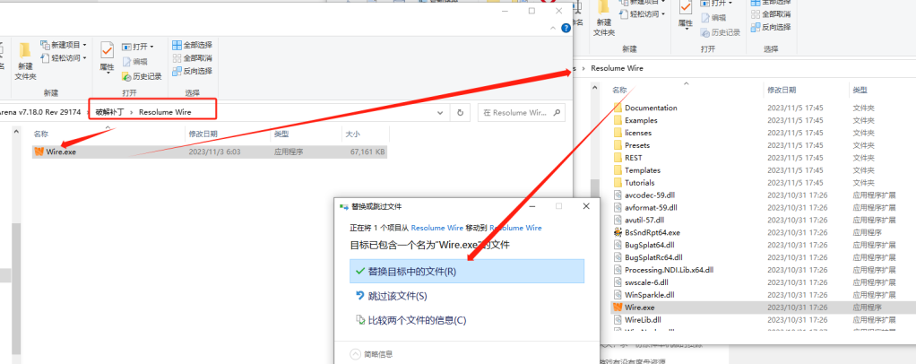The image size is (916, 364).
Task: Refresh the left window's folder view
Action: (x=460, y=113)
